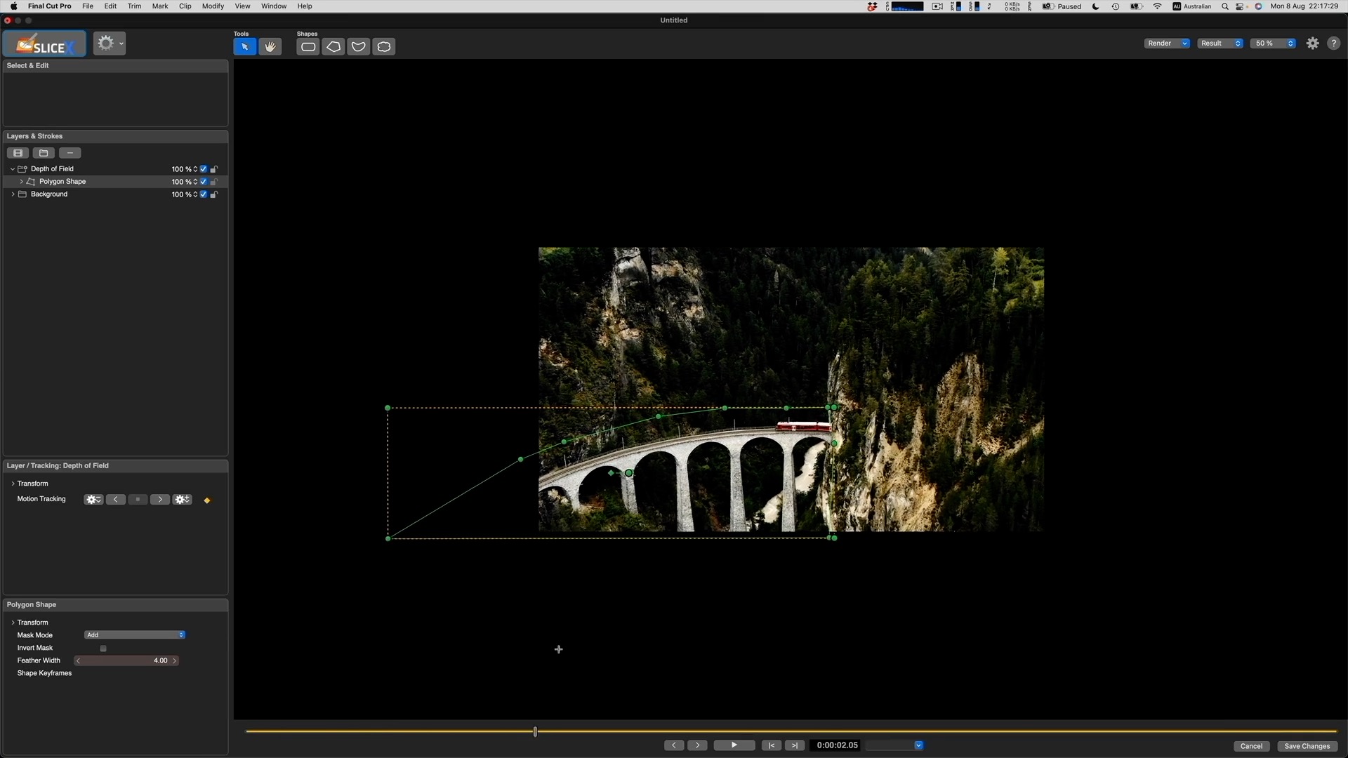The height and width of the screenshot is (758, 1348).
Task: Open the Trim menu
Action: pyautogui.click(x=134, y=6)
